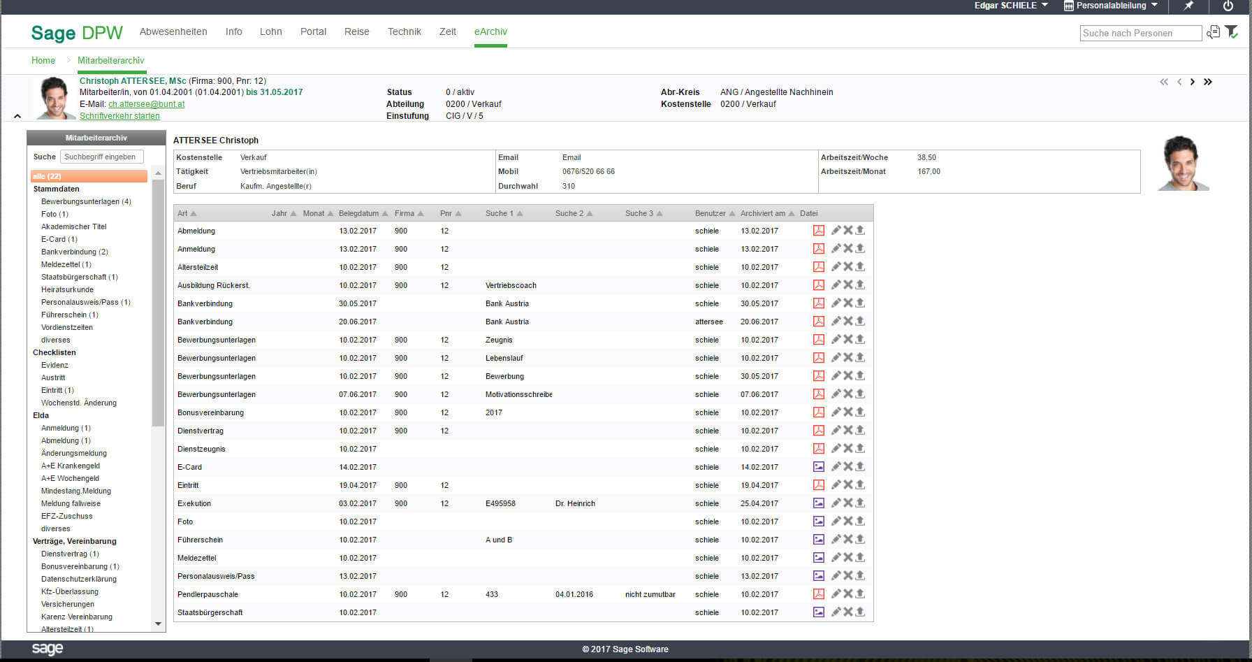
Task: Select the alle (22) filter
Action: pyautogui.click(x=89, y=176)
